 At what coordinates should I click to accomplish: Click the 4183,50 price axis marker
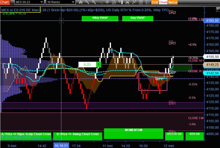(x=212, y=21)
